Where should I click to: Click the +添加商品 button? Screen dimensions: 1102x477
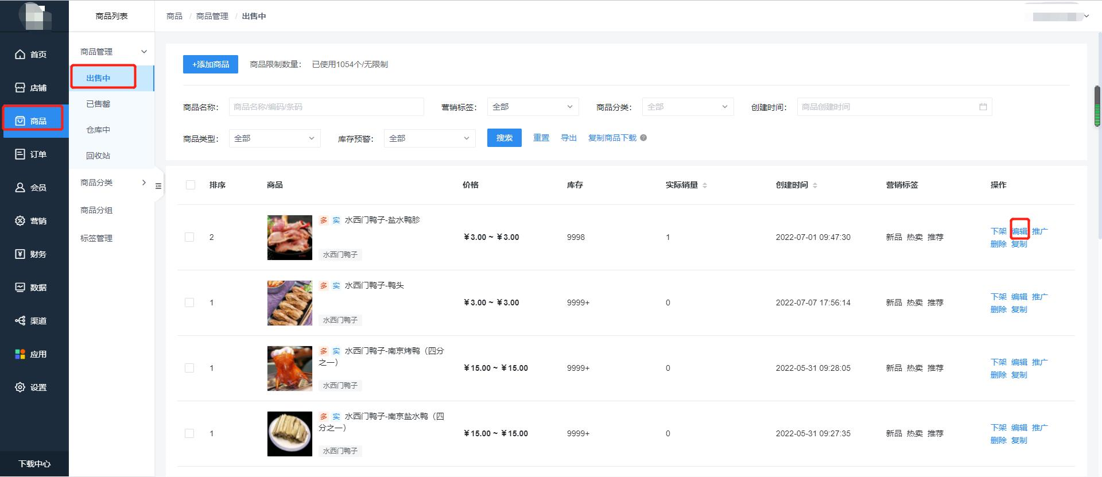pos(211,64)
